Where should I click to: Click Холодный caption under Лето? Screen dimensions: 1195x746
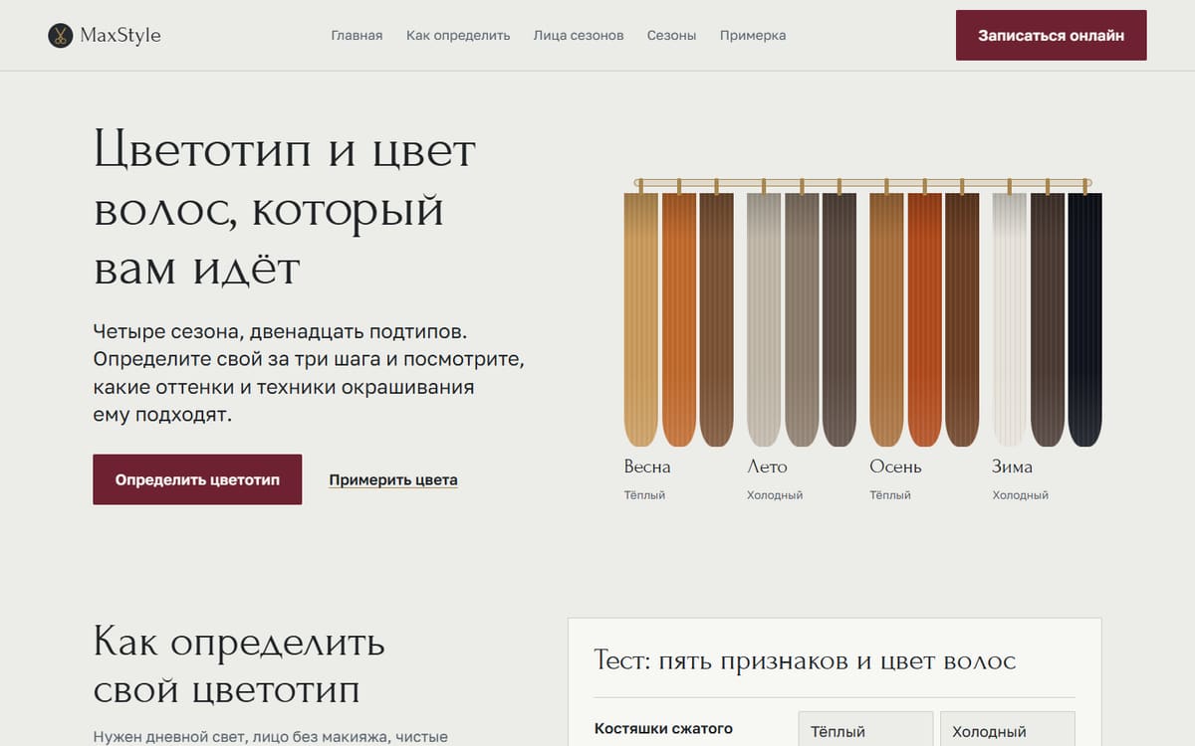(775, 494)
